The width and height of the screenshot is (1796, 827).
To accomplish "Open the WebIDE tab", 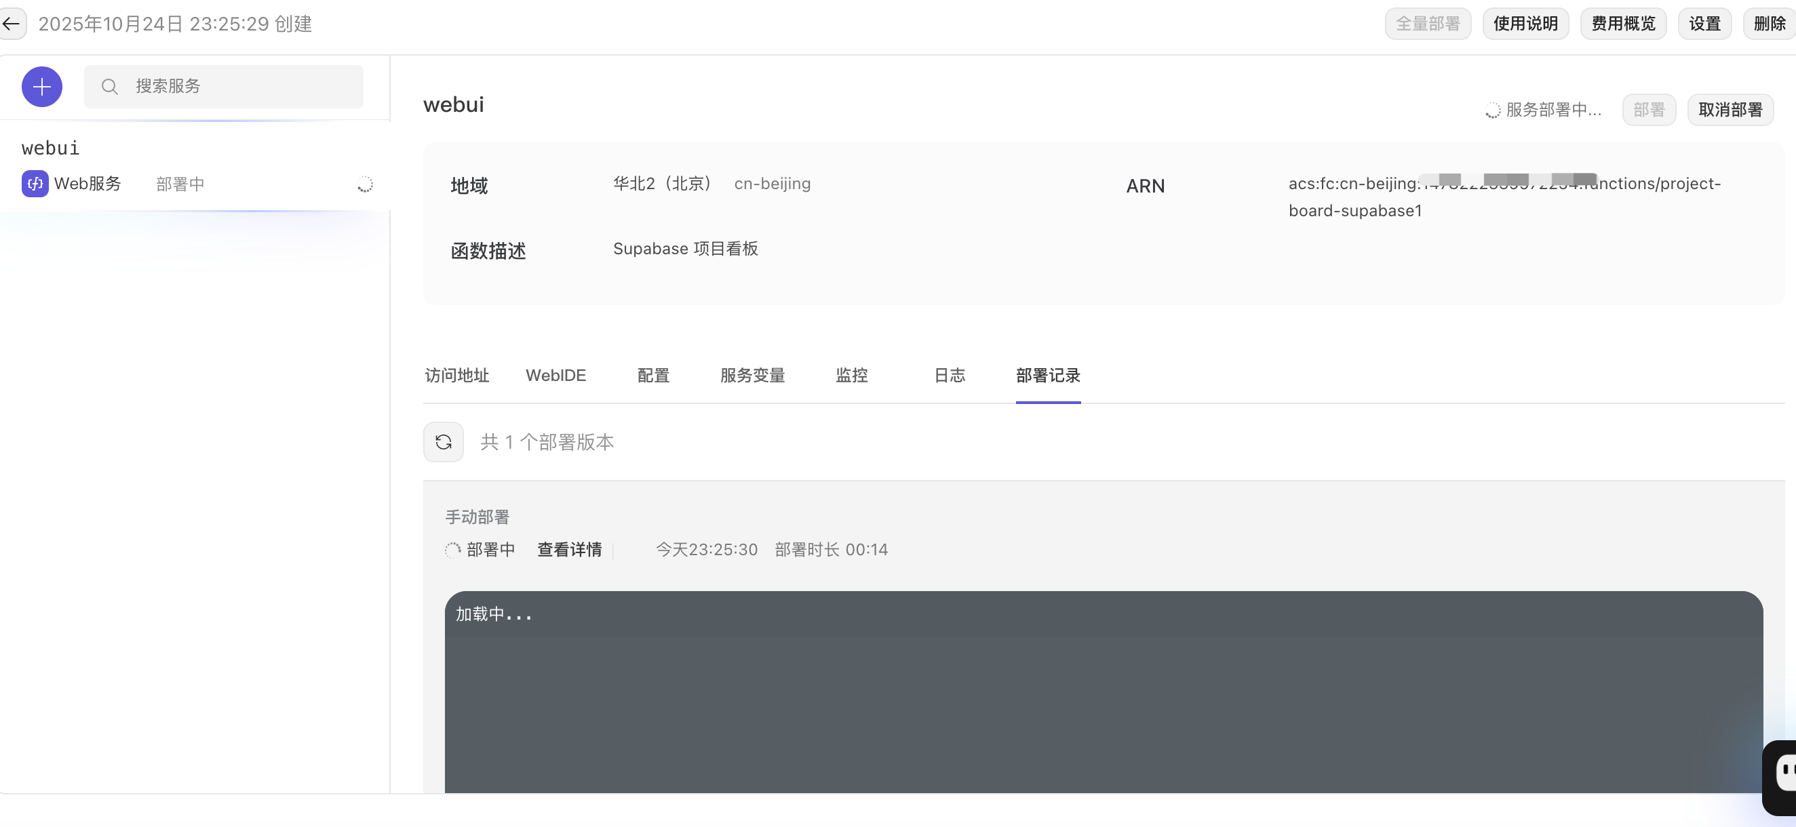I will pos(555,376).
